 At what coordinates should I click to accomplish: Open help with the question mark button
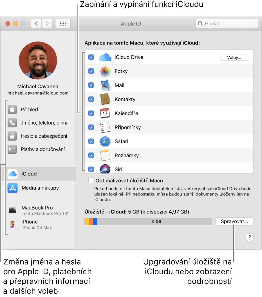pyautogui.click(x=250, y=237)
